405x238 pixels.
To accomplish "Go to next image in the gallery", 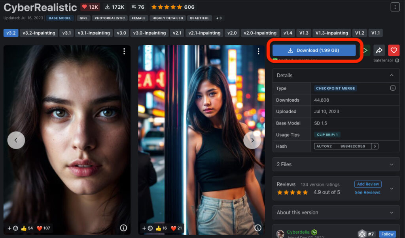I will tap(252, 140).
